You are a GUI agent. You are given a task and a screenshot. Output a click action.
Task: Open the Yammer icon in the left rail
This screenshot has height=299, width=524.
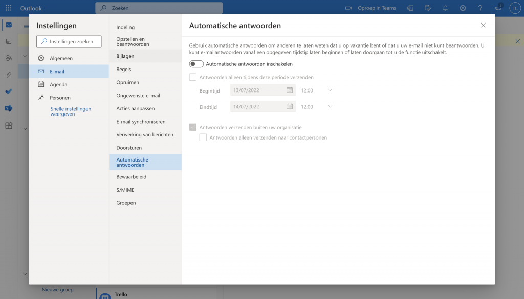point(9,108)
